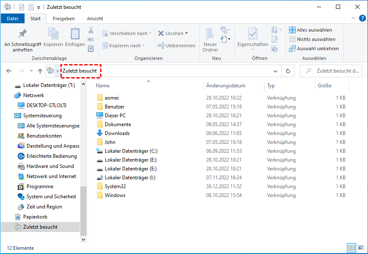Image resolution: width=368 pixels, height=254 pixels.
Task: Click the Downloads blue arrow icon
Action: point(100,133)
